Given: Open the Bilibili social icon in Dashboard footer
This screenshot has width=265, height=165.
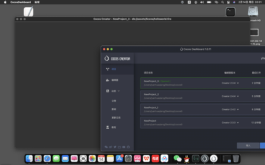Looking at the screenshot, I should (119, 147).
